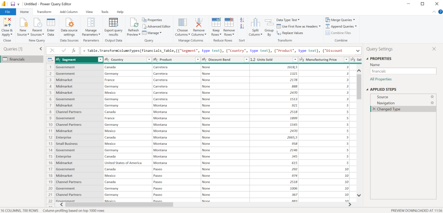Switch to the Help tab
The image size is (443, 213).
120,12
